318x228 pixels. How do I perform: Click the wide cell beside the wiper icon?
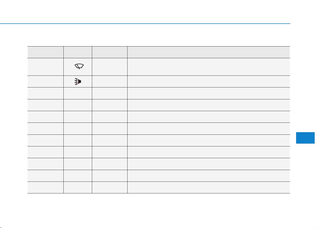tap(209, 67)
